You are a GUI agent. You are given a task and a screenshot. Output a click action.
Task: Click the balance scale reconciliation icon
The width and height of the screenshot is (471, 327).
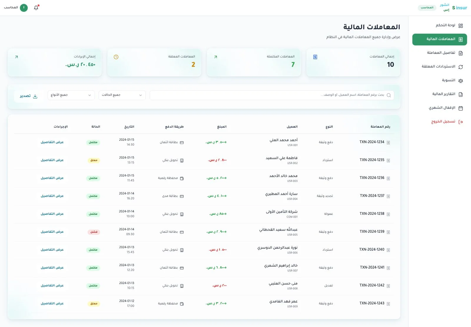pos(461,81)
